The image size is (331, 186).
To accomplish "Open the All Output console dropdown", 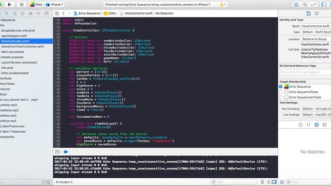I will tap(64, 182).
